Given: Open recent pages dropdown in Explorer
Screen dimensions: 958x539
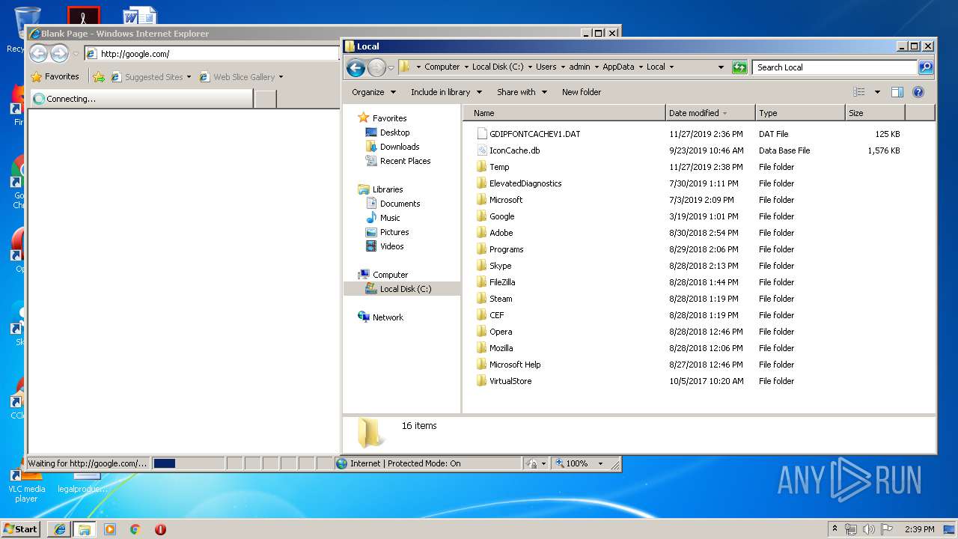Looking at the screenshot, I should (391, 67).
